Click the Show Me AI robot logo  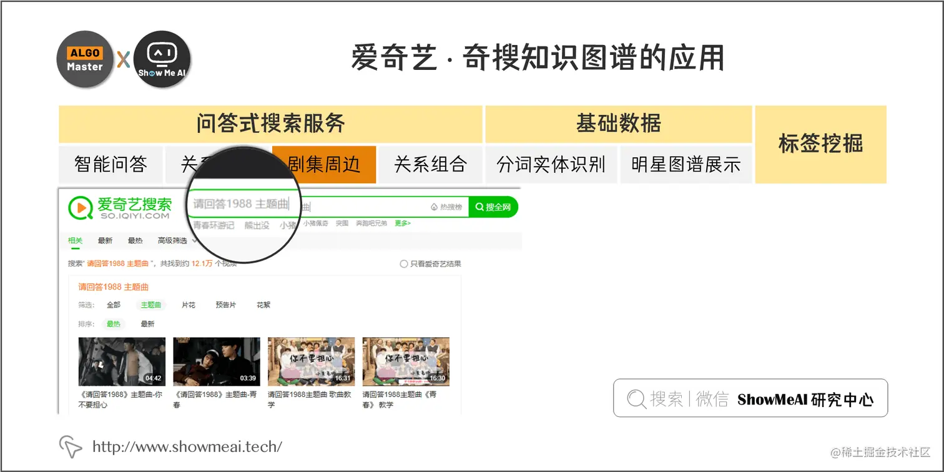tap(161, 59)
